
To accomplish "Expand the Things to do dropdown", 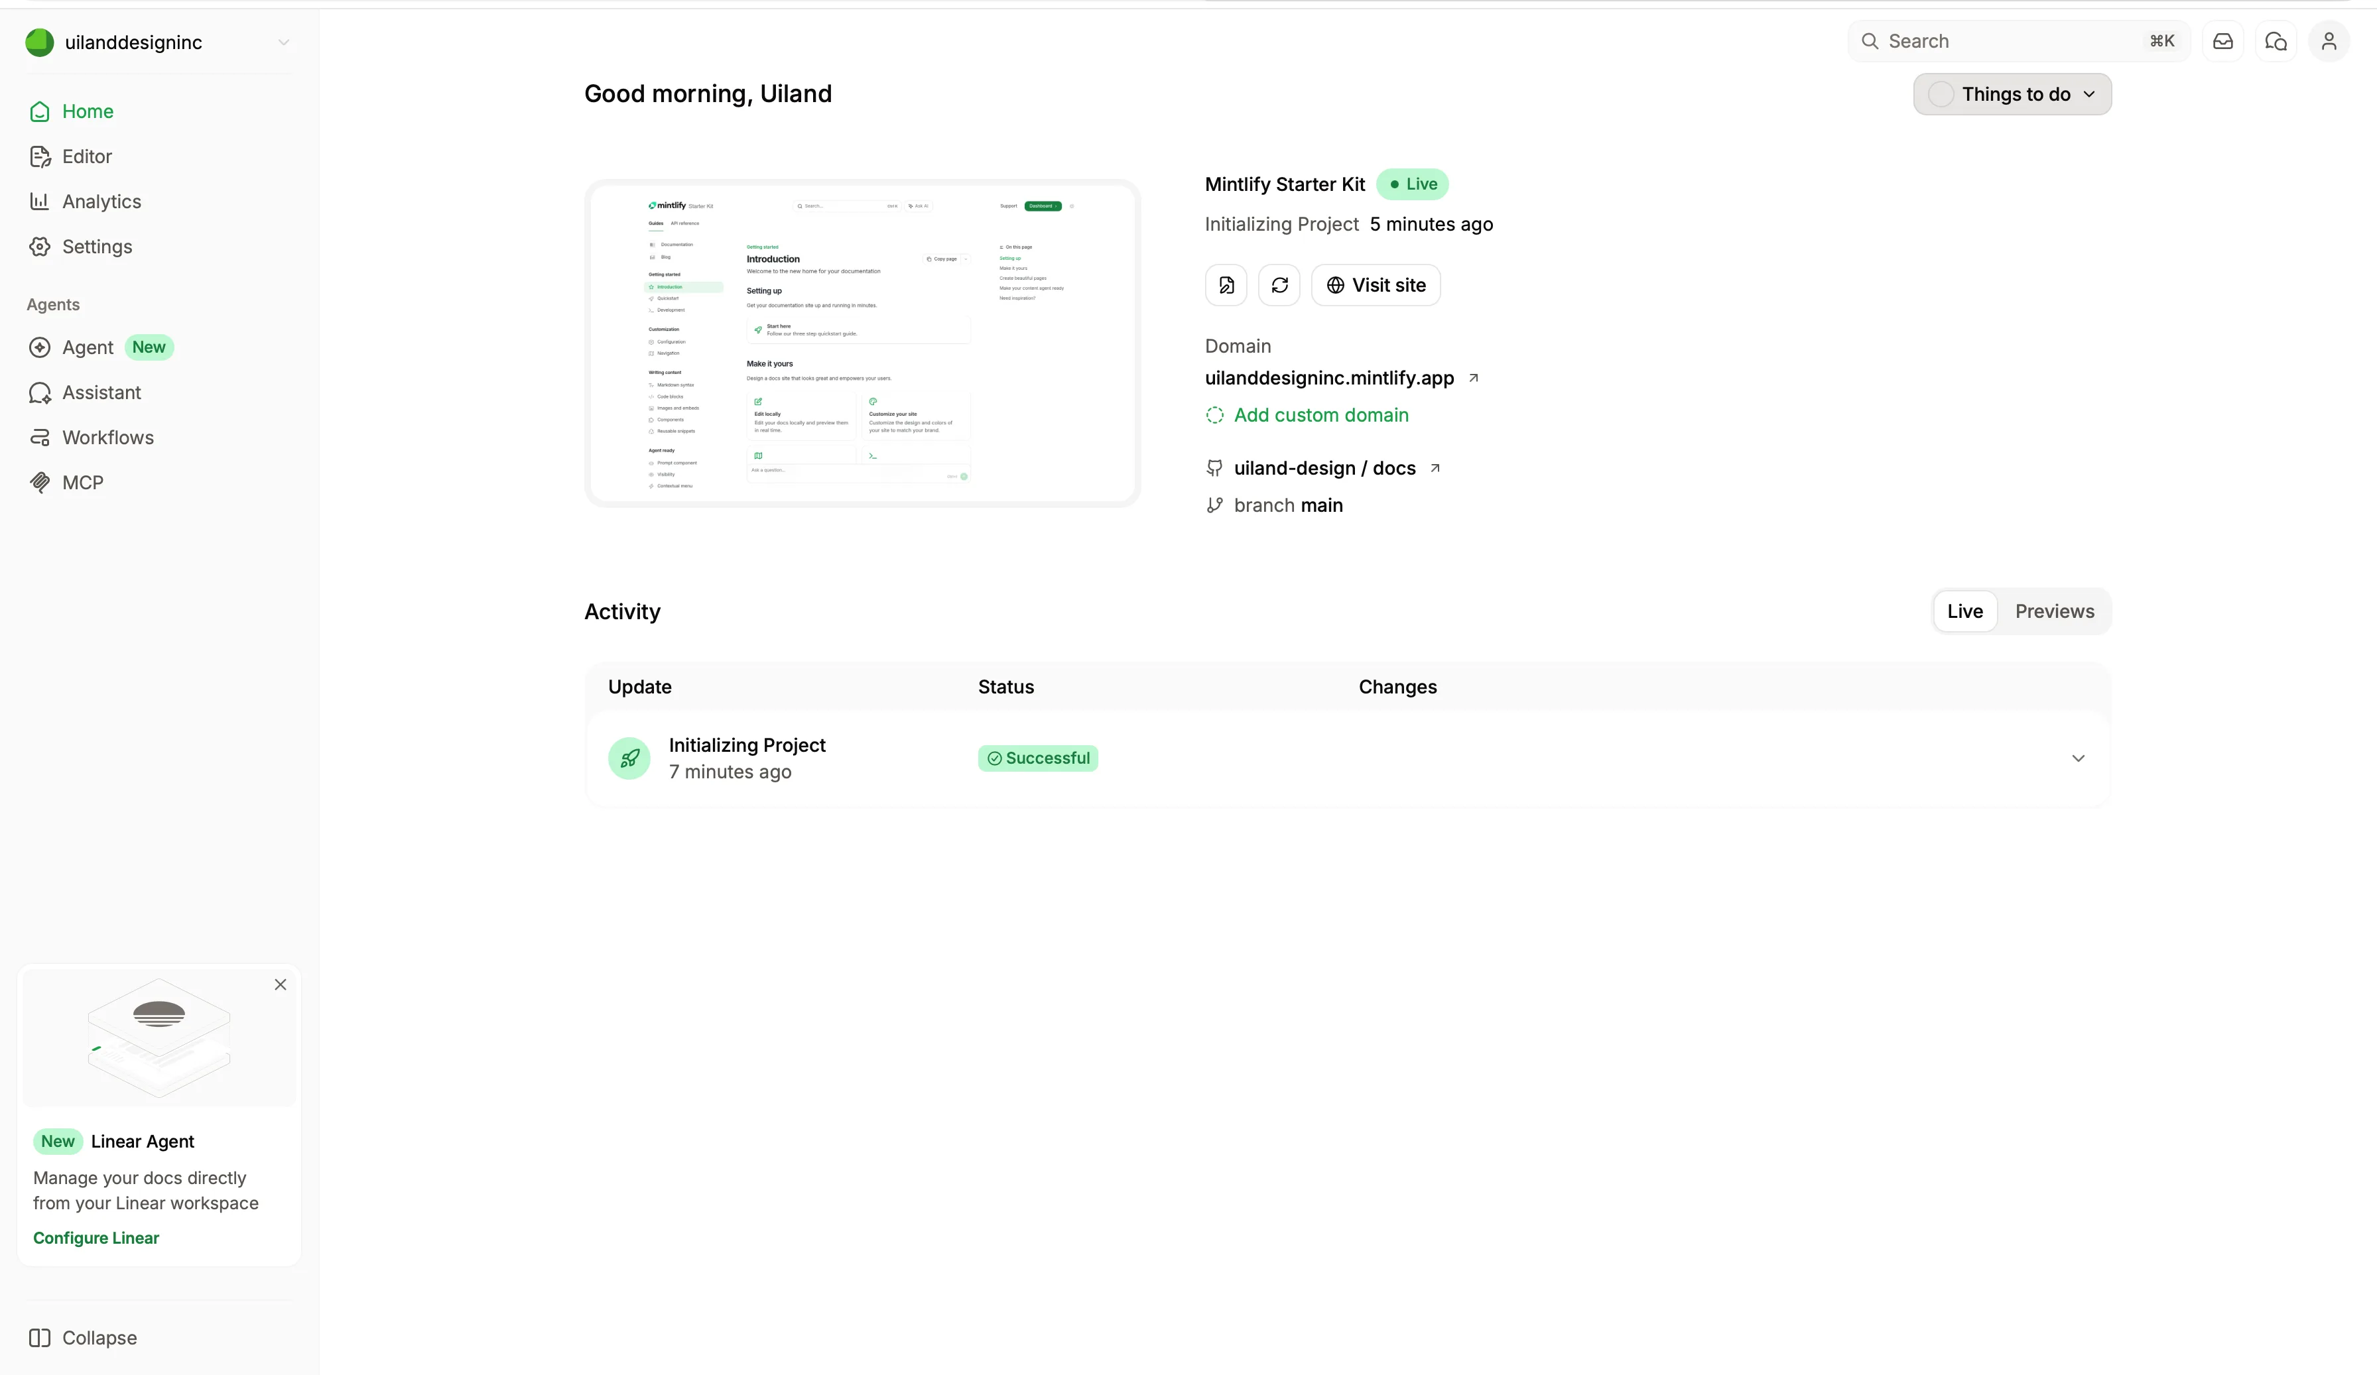I will (2012, 94).
